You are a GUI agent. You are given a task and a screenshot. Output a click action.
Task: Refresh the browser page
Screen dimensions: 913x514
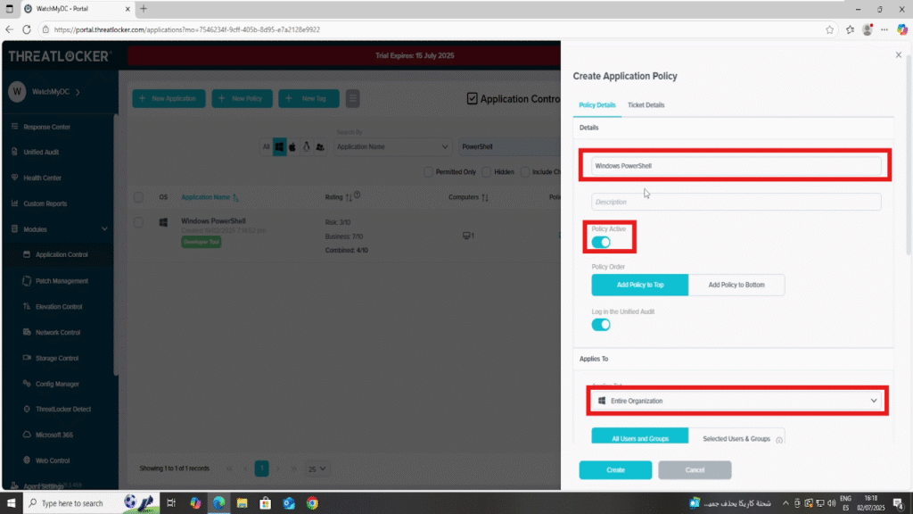(x=27, y=29)
